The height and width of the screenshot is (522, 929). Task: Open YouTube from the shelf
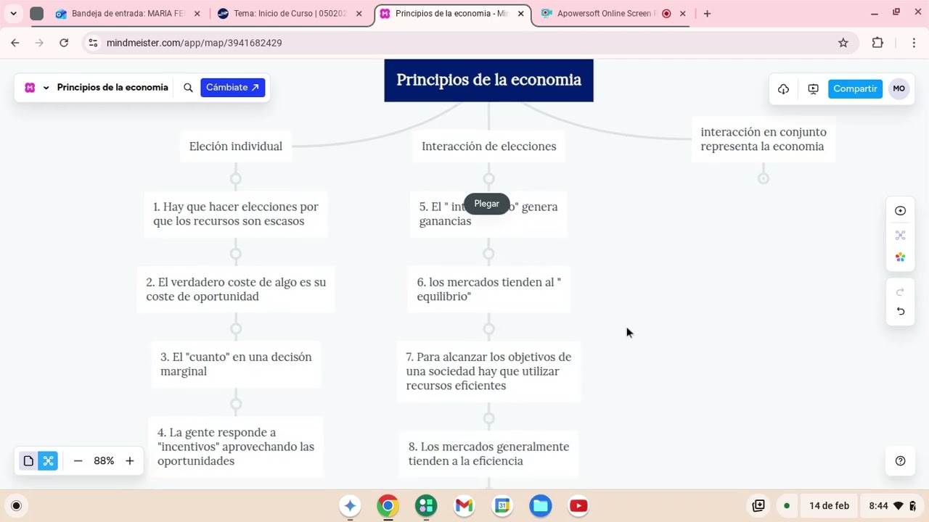pyautogui.click(x=578, y=506)
